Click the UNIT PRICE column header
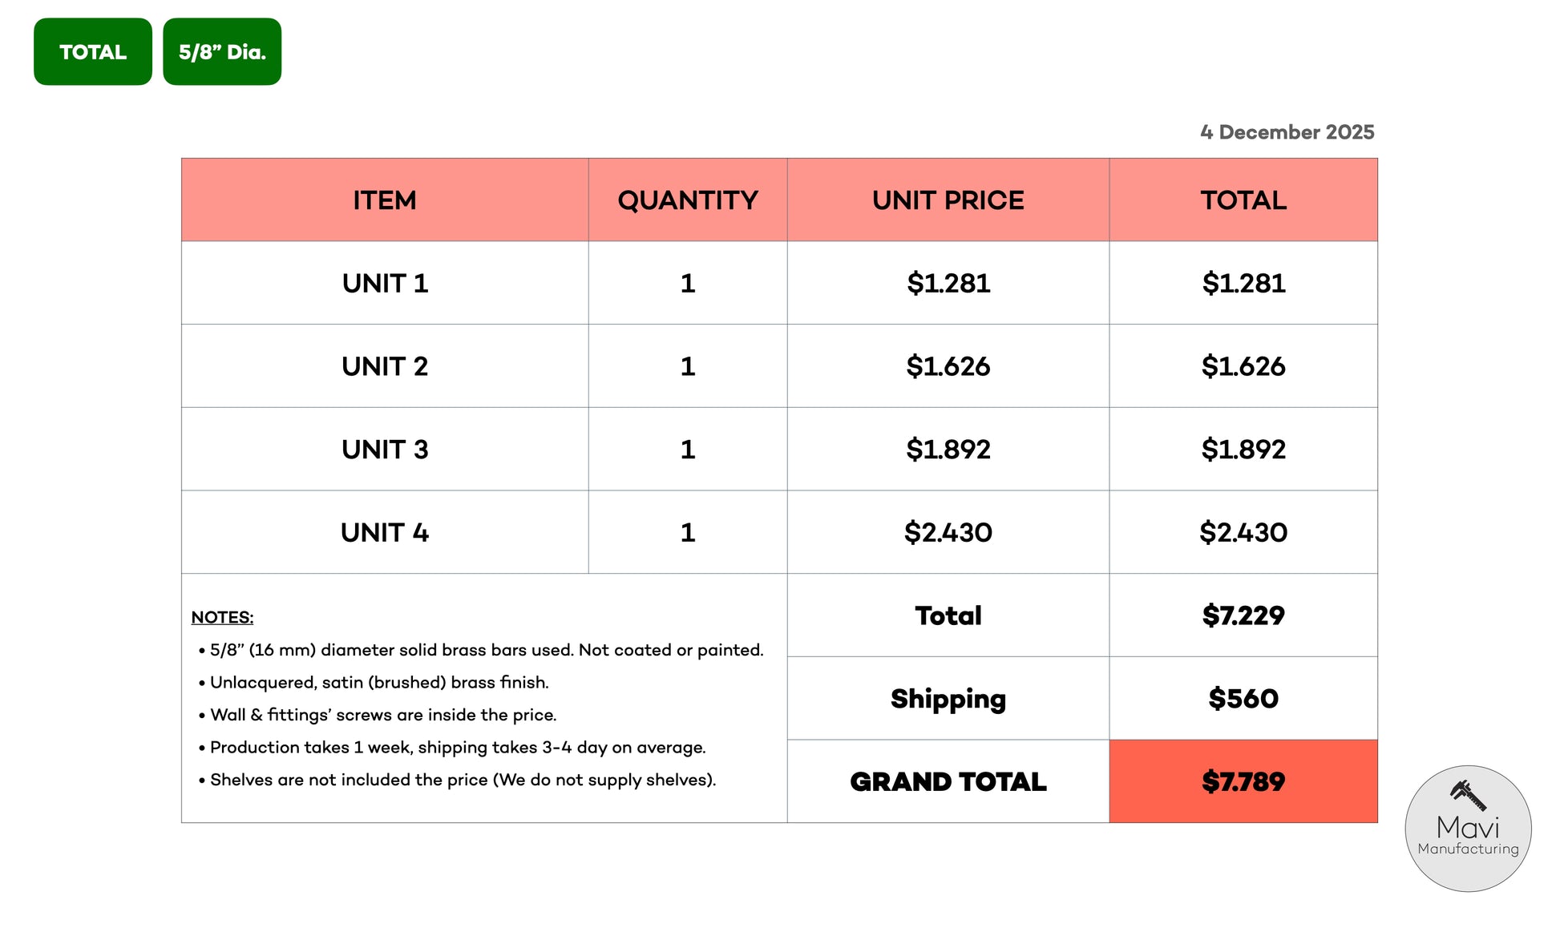The height and width of the screenshot is (936, 1560). [x=948, y=200]
